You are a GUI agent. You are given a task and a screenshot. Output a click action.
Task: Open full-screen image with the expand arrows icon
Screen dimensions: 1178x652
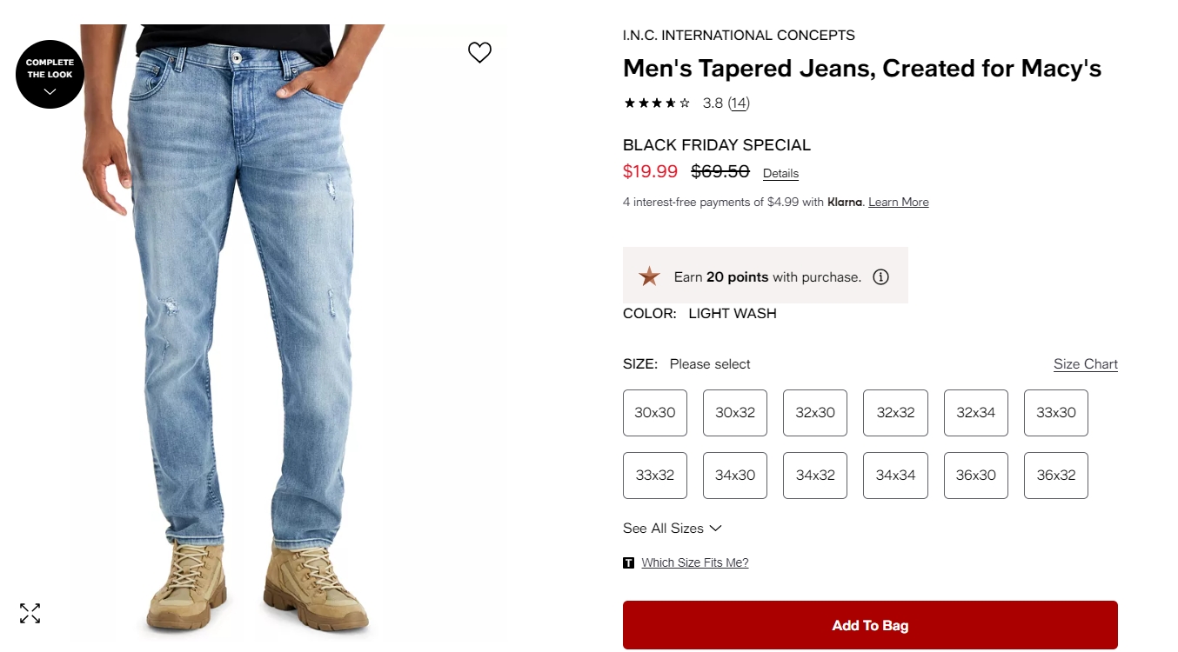point(30,613)
